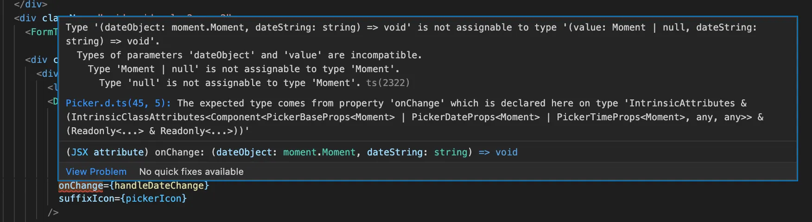
Task: Click the closing </div> tag at top
Action: 31,4
